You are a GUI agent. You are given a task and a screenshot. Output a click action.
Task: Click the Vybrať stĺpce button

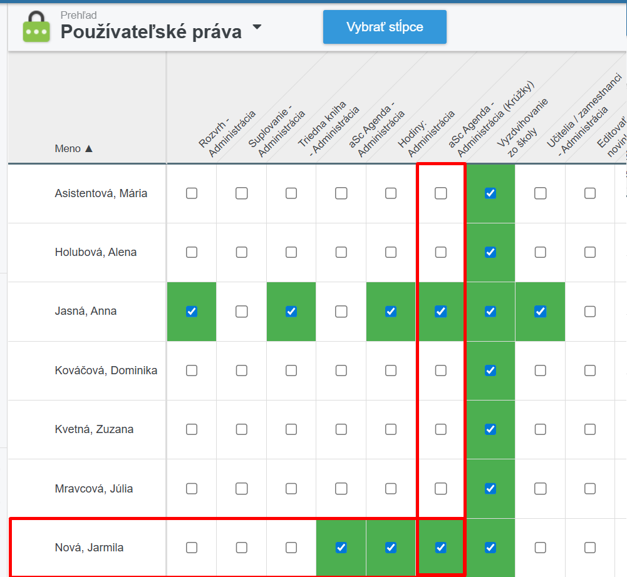click(x=385, y=27)
